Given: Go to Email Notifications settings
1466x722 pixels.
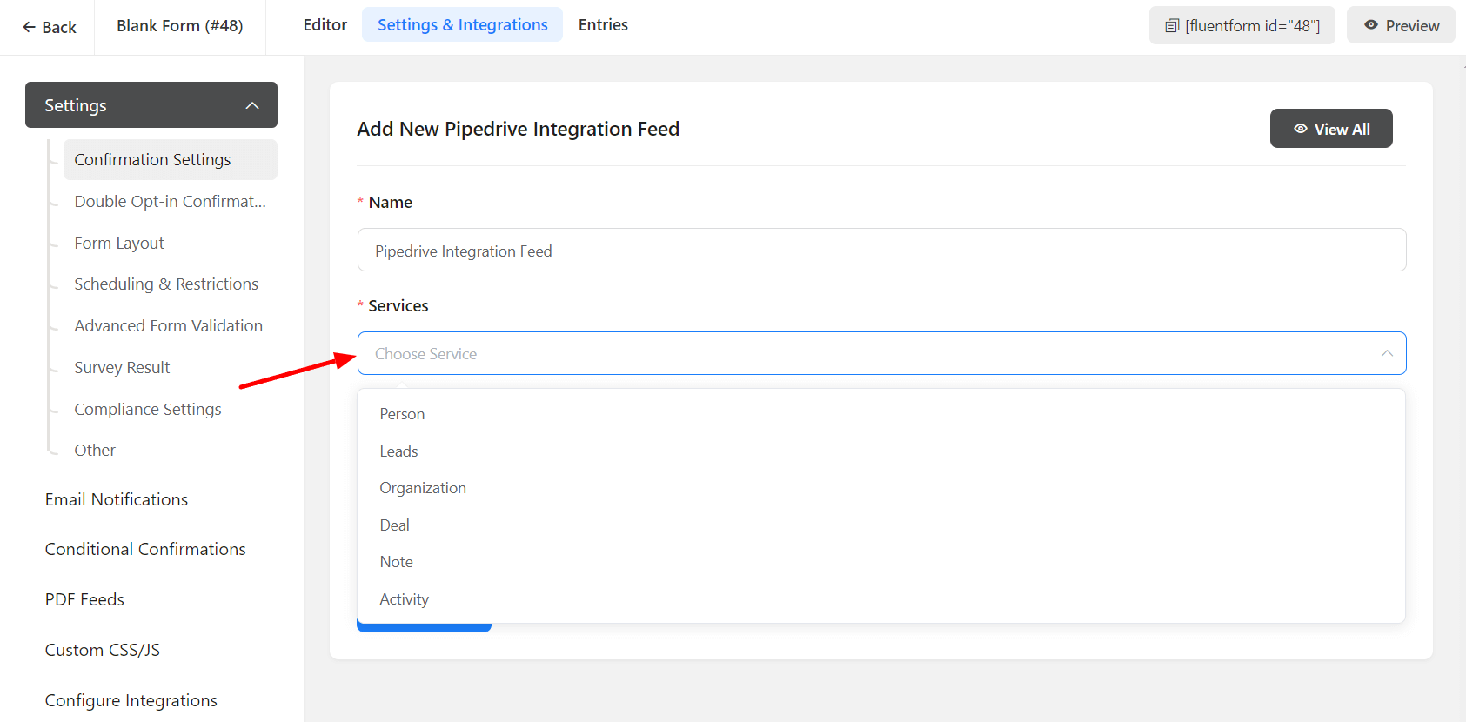Looking at the screenshot, I should point(117,499).
